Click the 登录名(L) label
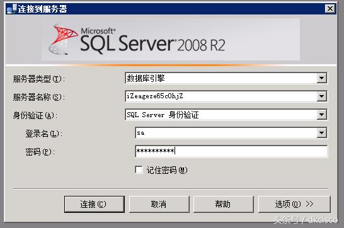This screenshot has width=344, height=228. (x=44, y=134)
